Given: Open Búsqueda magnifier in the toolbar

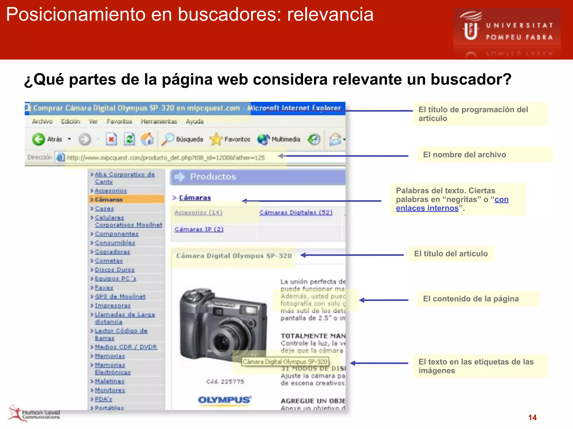Looking at the screenshot, I should tap(182, 139).
